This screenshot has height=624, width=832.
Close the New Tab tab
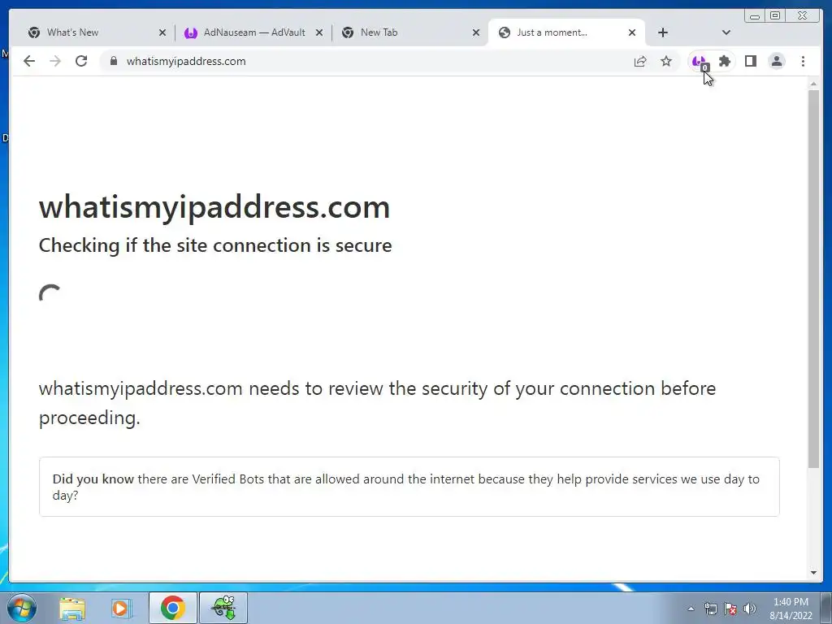tap(476, 32)
